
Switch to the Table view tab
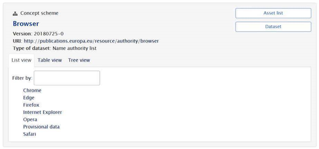click(50, 60)
